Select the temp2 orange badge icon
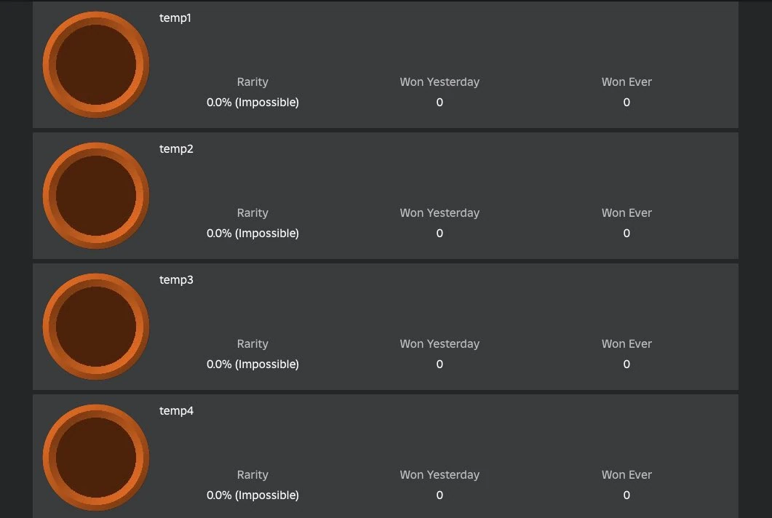Viewport: 772px width, 518px height. coord(96,196)
